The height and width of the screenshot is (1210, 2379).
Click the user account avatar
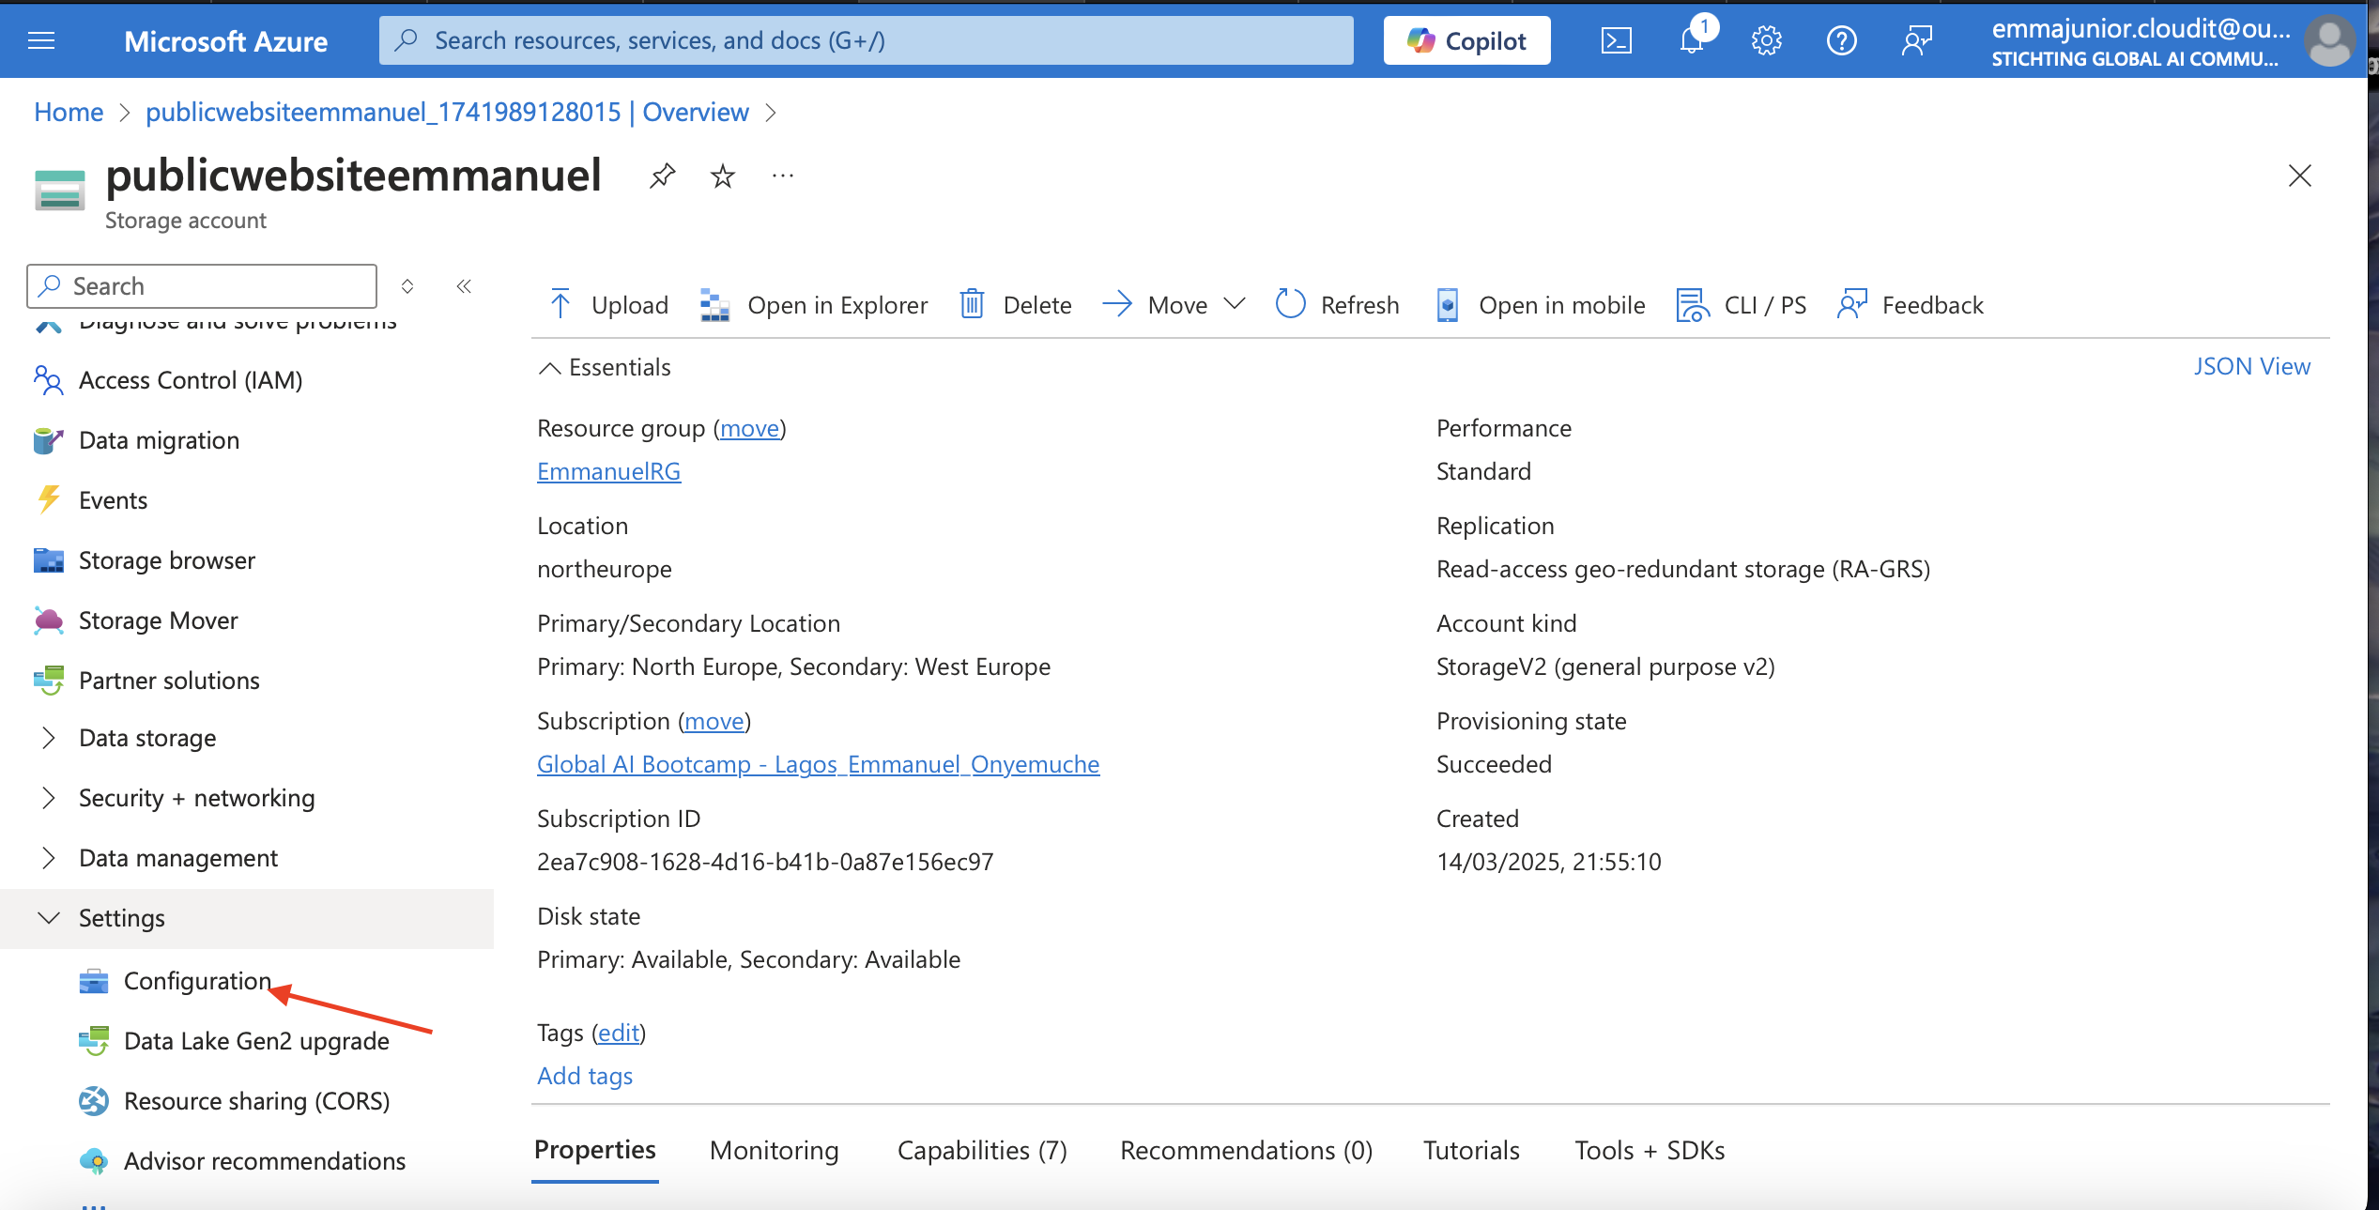2330,41
